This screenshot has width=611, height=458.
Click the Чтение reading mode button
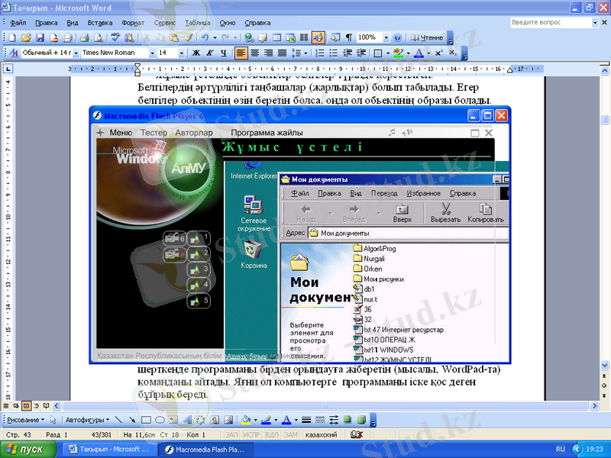point(427,37)
